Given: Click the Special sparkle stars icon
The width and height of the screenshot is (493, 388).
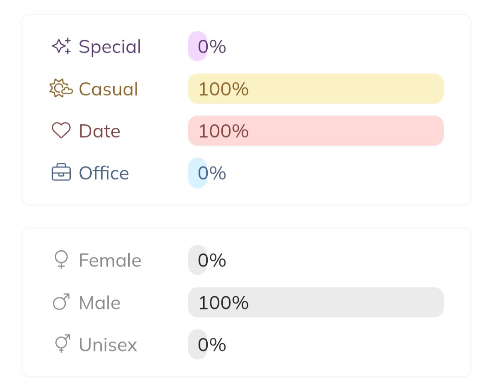Looking at the screenshot, I should point(61,46).
